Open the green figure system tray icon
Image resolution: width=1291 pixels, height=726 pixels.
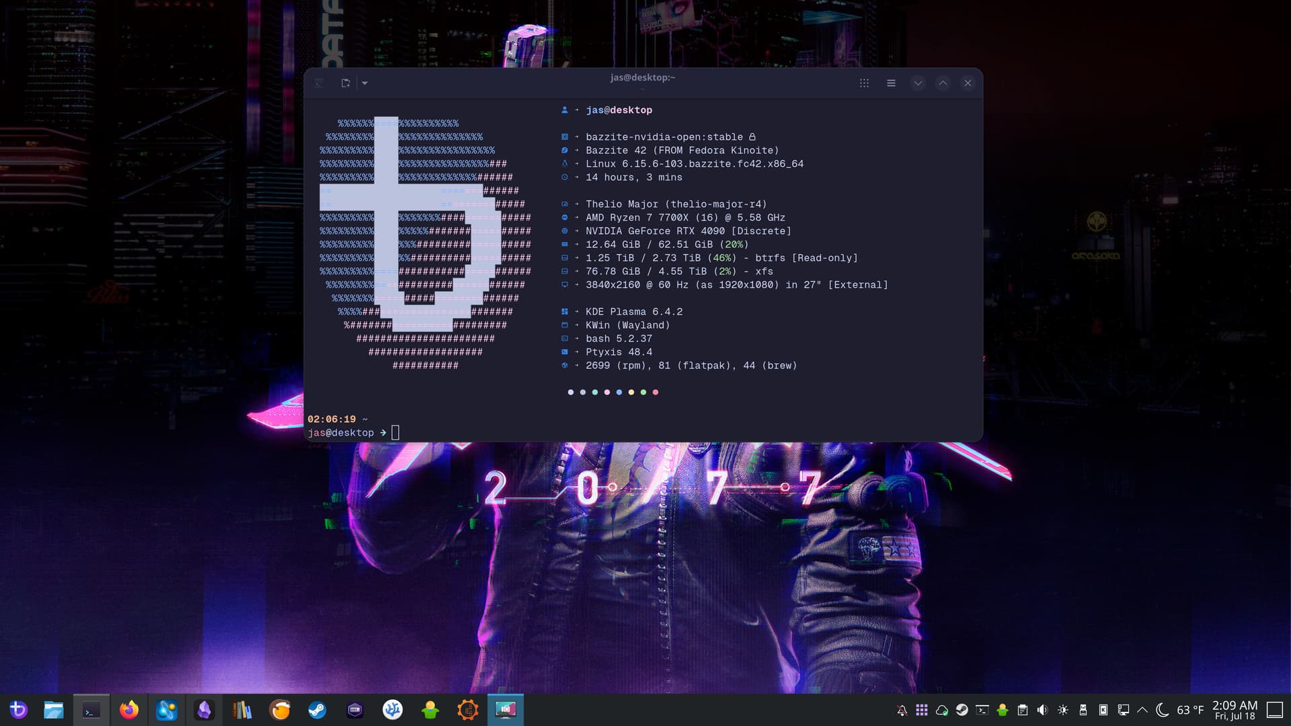click(1003, 710)
